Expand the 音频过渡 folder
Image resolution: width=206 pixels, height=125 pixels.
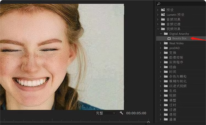coord(158,24)
